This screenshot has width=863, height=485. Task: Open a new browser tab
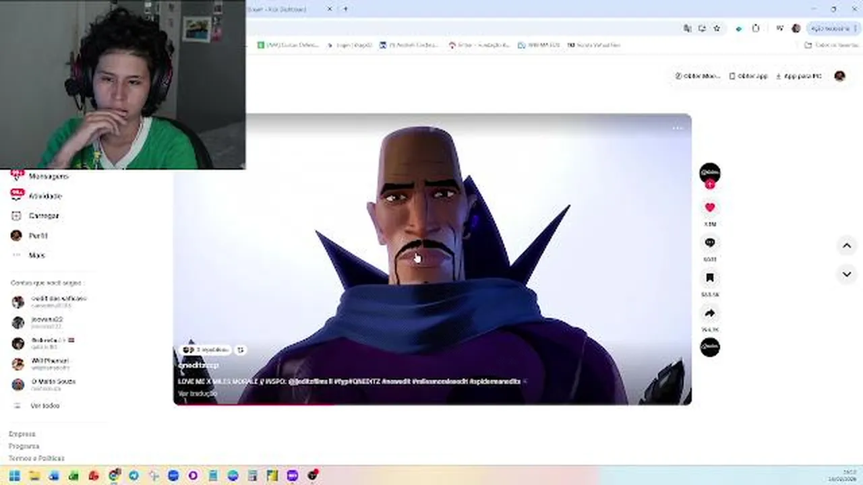[x=345, y=9]
